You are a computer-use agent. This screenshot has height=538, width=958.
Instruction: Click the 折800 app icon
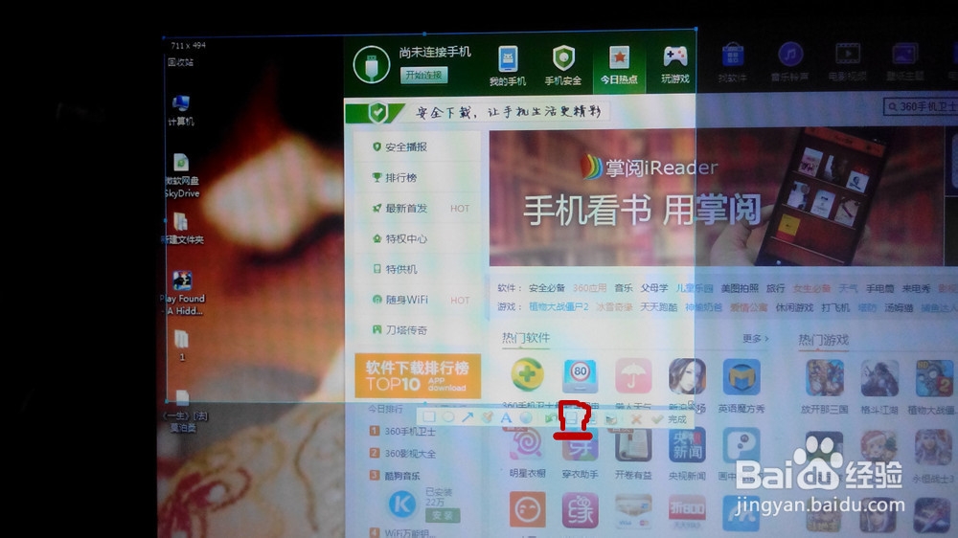687,511
